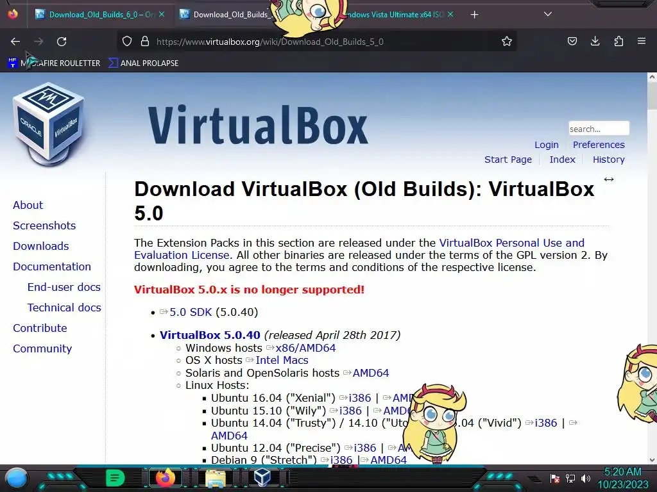
Task: Download Windows hosts x86/AMD64 build
Action: 305,348
